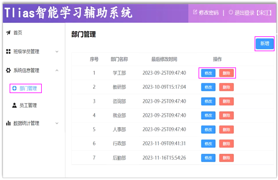Viewport: 278px width, 180px height.
Task: Open the 员工管理 menu item
Action: pos(28,106)
